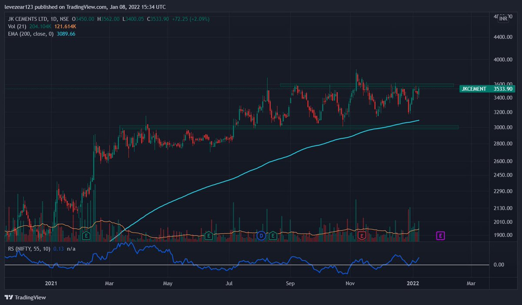The width and height of the screenshot is (522, 305).
Task: Select the JK CEMENTS LTD, 1D, NSE legend
Action: coord(39,19)
